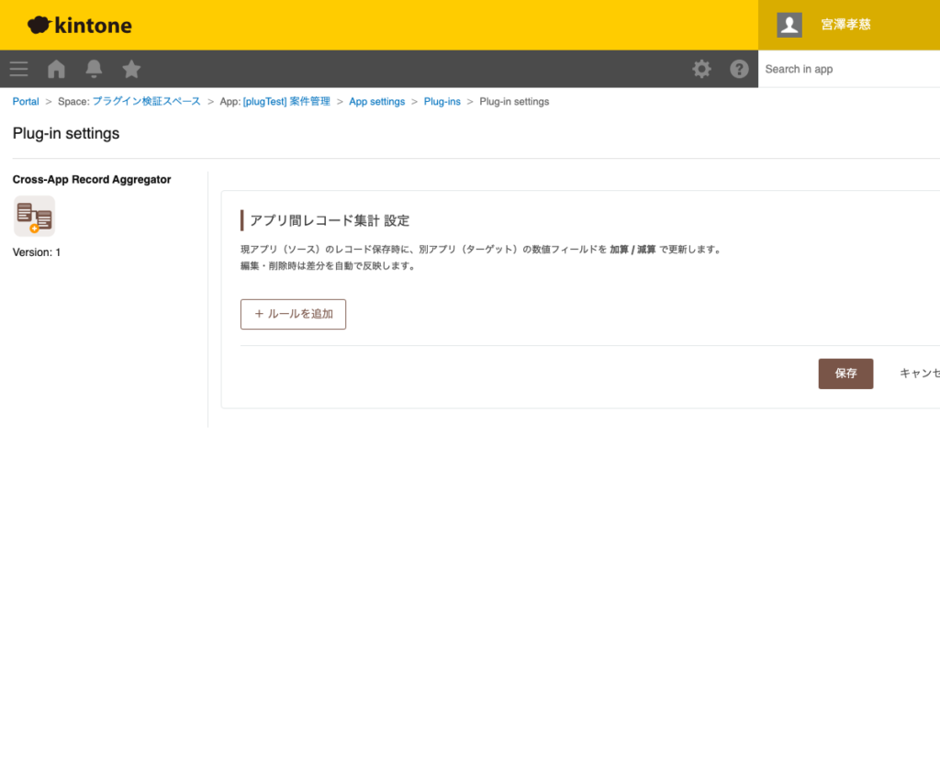Click the Plug-in settings breadcrumb entry
Screen dimensions: 940x783
514,101
